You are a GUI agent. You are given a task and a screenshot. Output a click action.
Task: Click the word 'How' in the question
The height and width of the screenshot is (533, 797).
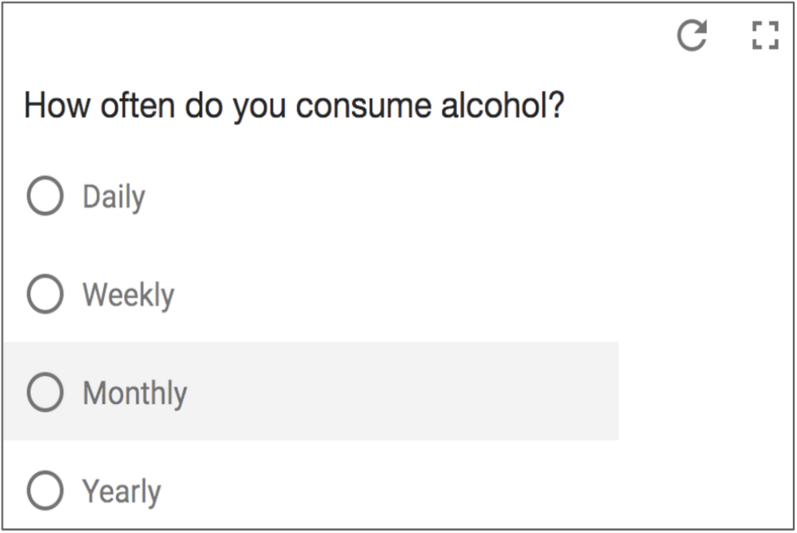tap(57, 106)
